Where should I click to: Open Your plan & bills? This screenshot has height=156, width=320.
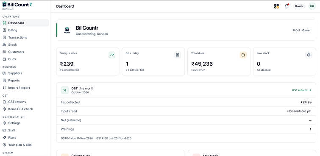(x=25, y=145)
